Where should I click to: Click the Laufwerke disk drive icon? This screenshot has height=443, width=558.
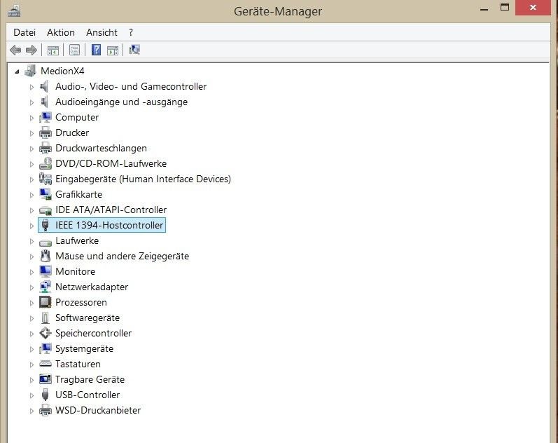tap(46, 242)
